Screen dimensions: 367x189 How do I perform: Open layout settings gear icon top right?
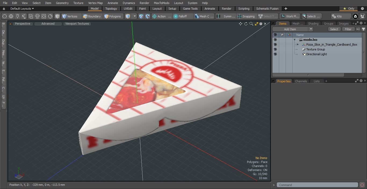point(362,9)
